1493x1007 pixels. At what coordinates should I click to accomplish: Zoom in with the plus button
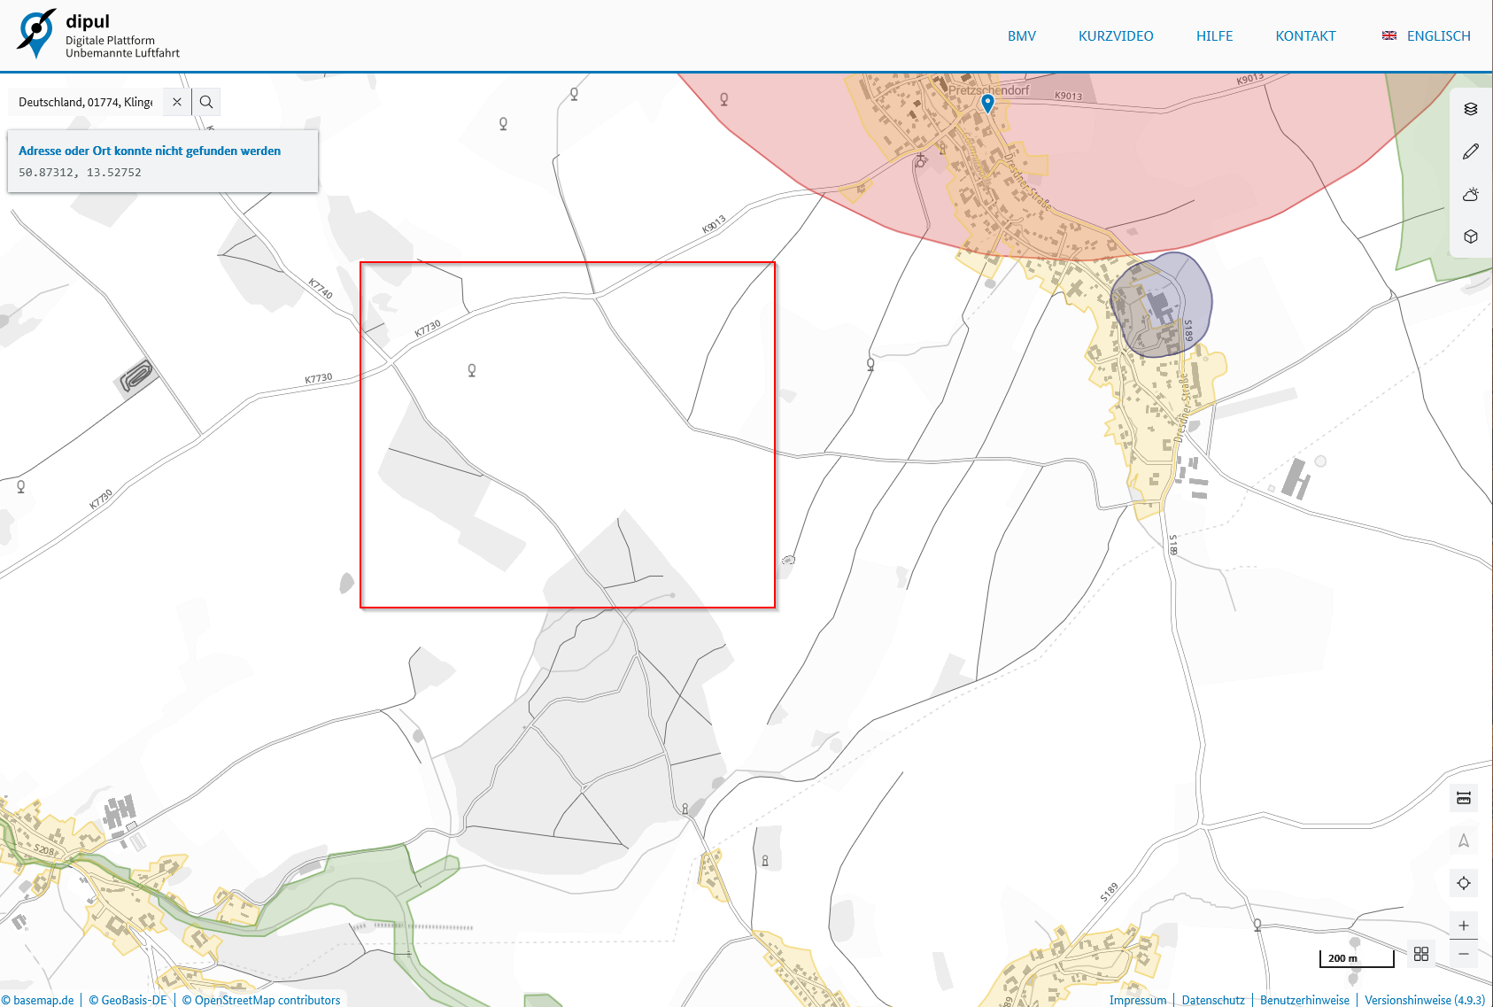1463,926
